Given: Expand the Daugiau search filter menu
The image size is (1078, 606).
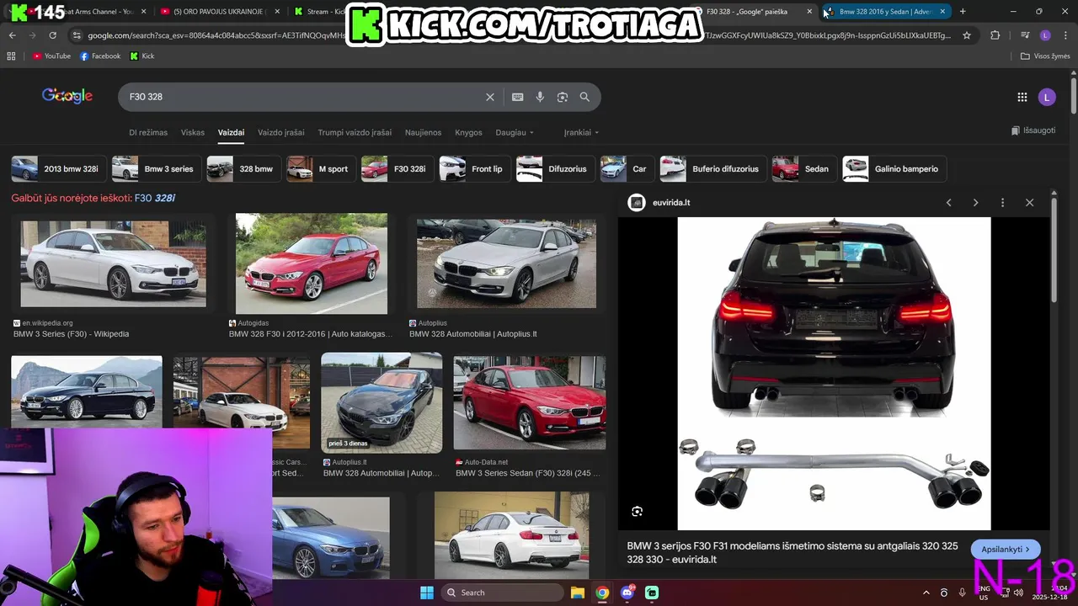Looking at the screenshot, I should pos(515,132).
